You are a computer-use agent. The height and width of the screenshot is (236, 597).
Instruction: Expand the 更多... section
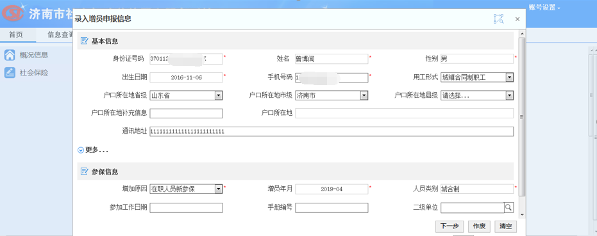click(x=93, y=150)
